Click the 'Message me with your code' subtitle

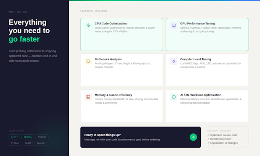click(122, 140)
